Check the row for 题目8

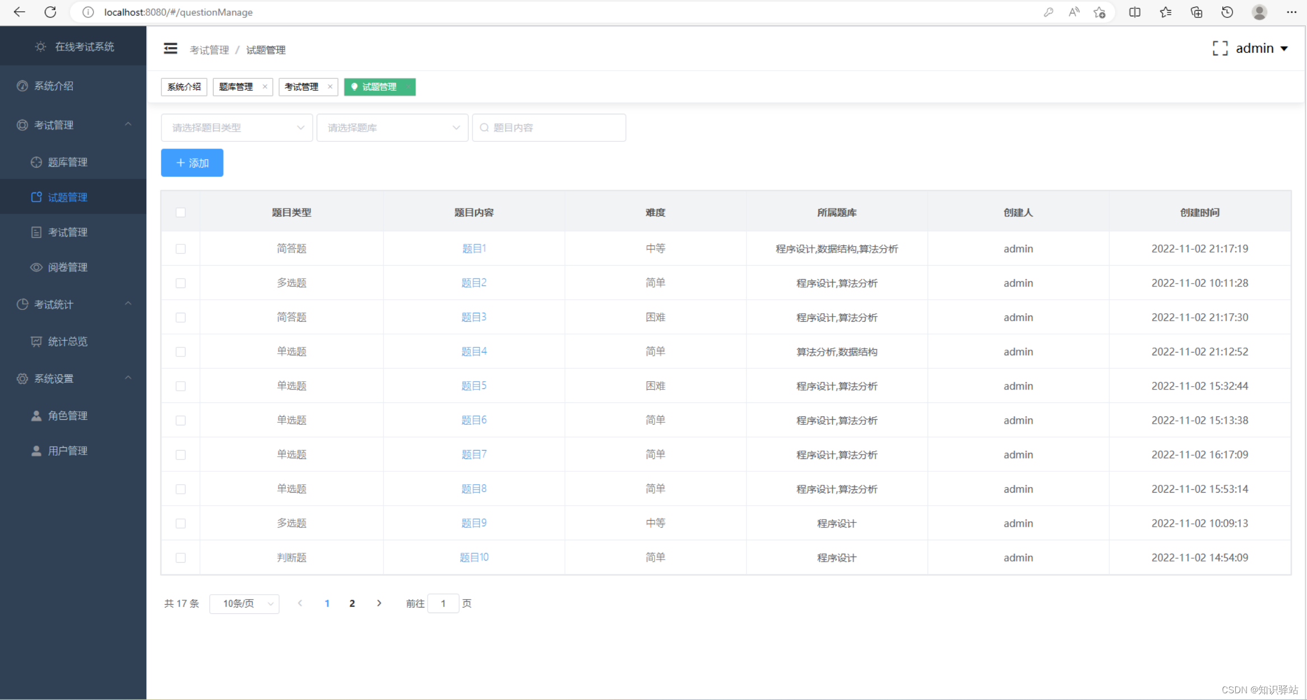coord(180,489)
